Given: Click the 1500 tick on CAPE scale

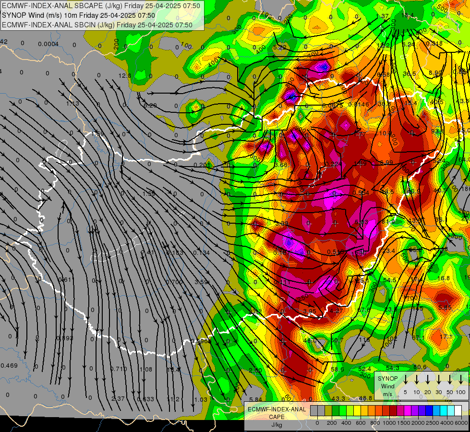Looking at the screenshot, I should (404, 423).
